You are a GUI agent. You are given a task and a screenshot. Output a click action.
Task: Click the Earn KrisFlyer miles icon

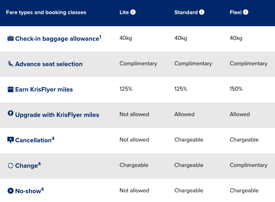click(10, 89)
